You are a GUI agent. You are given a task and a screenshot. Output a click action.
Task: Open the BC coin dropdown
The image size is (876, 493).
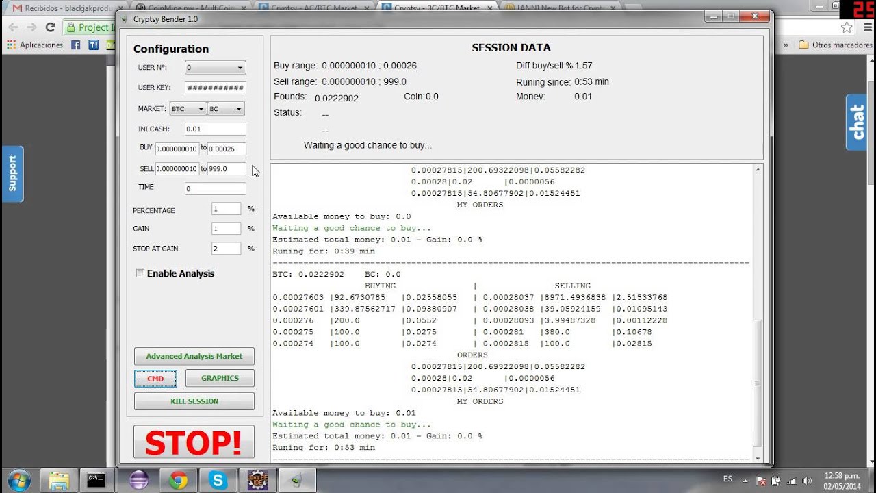coord(226,109)
